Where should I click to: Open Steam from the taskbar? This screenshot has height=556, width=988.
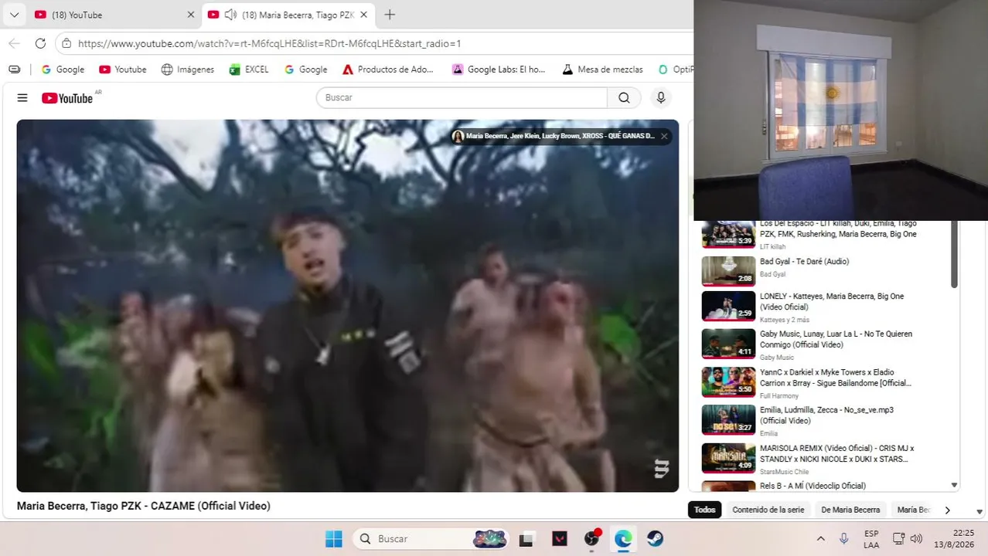point(655,539)
